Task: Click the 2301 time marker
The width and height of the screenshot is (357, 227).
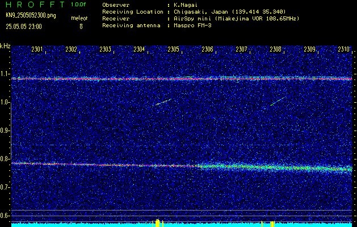Action: click(37, 49)
